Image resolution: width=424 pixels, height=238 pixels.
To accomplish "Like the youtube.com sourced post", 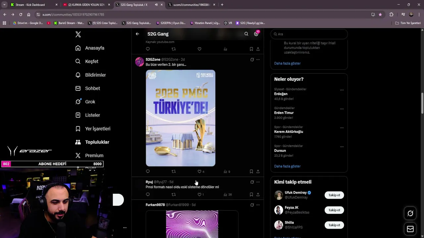I will click(199, 49).
